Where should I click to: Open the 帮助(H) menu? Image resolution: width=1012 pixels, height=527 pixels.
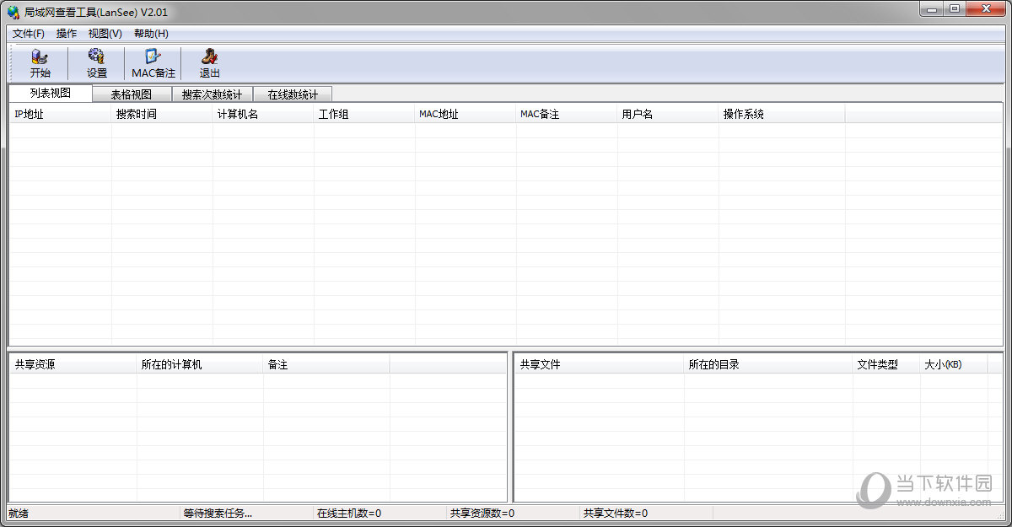pyautogui.click(x=151, y=34)
